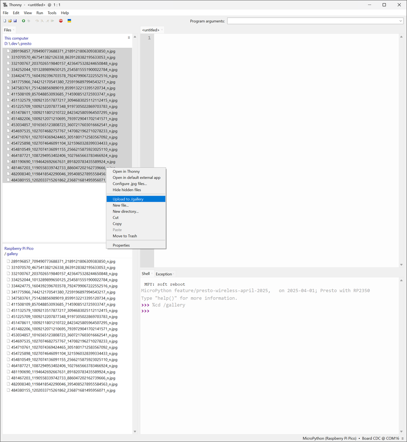This screenshot has width=407, height=442.
Task: Click the 'Raspberry Pi Pico' header link
Action: tap(19, 248)
